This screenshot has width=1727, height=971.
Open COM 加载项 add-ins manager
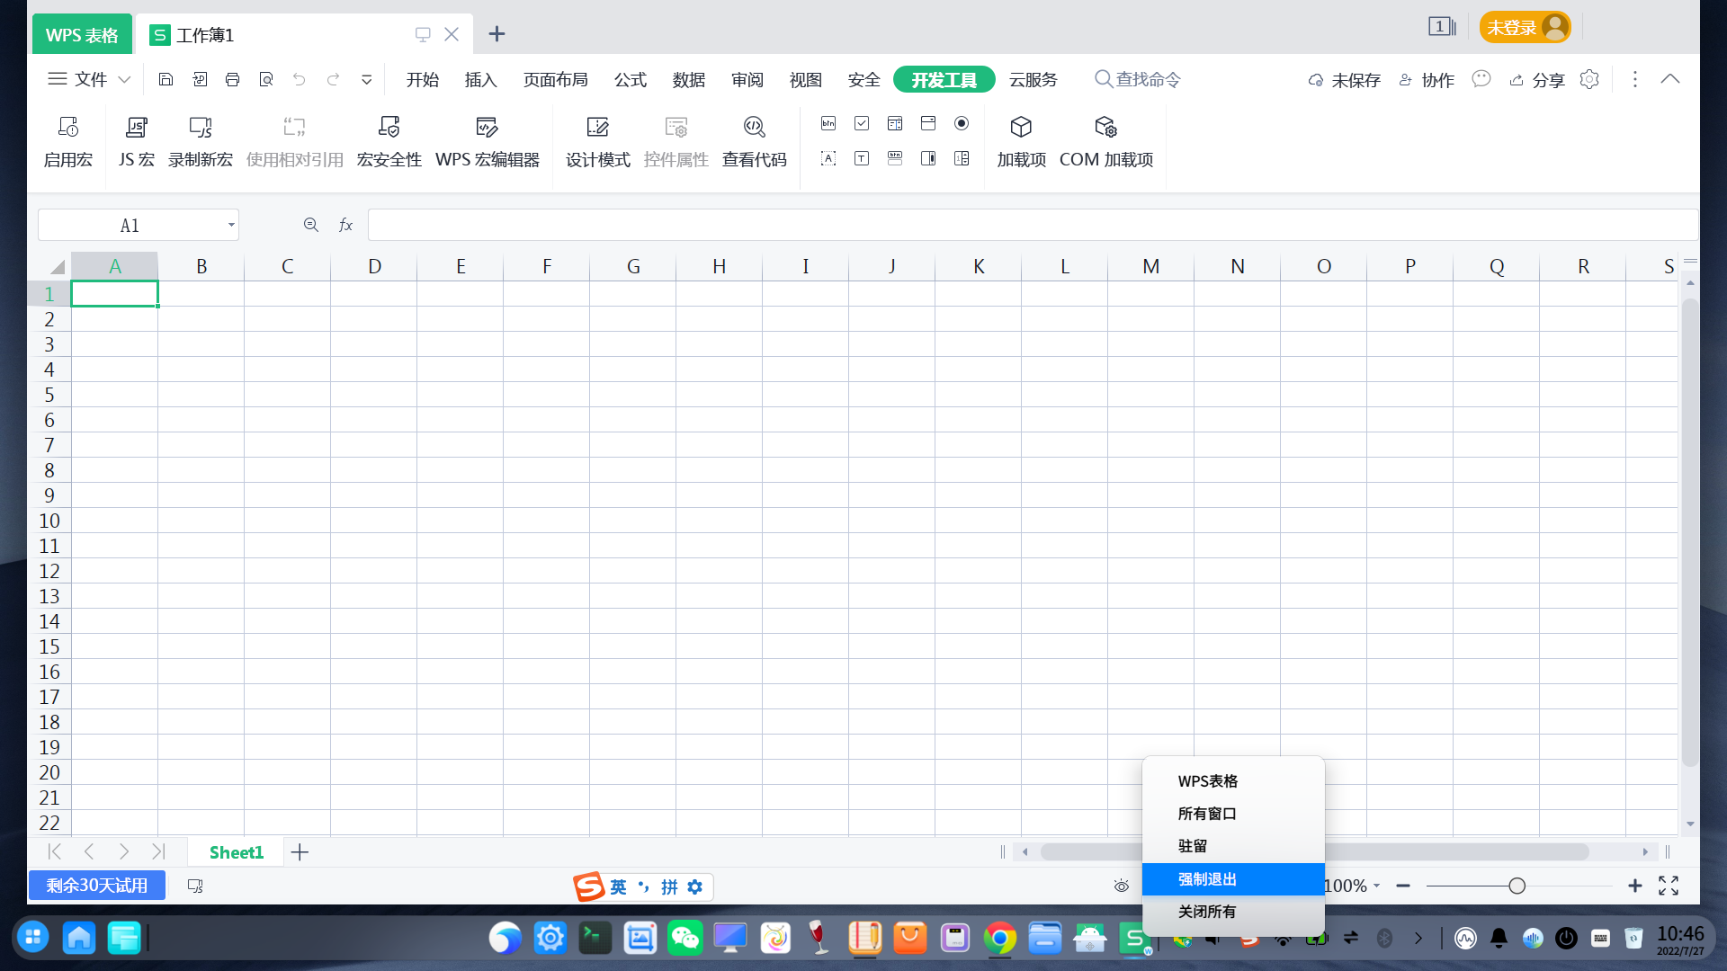(x=1106, y=139)
